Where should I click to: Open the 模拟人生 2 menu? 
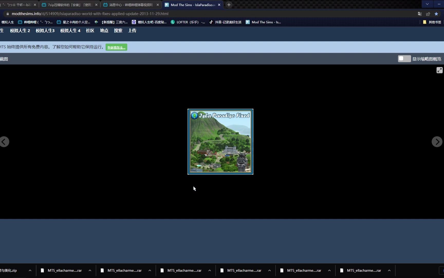click(x=20, y=31)
